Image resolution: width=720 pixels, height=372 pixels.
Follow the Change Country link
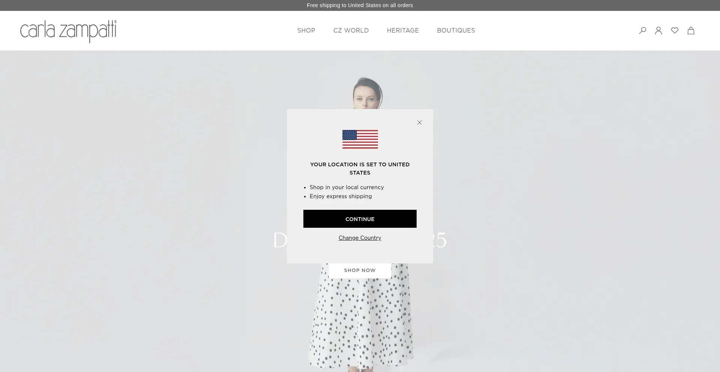(x=360, y=238)
